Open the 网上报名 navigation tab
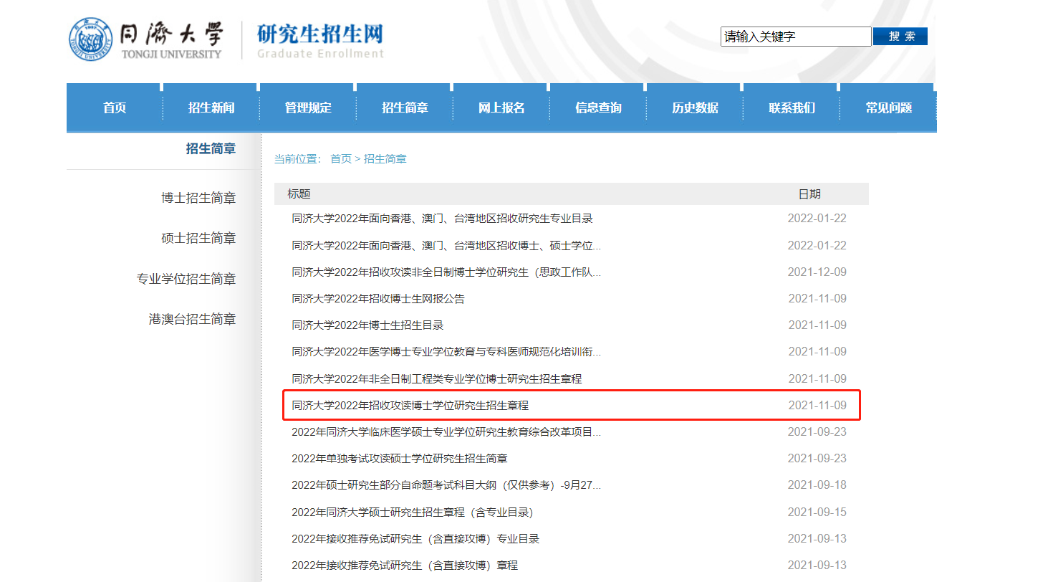The width and height of the screenshot is (1063, 582). [501, 108]
